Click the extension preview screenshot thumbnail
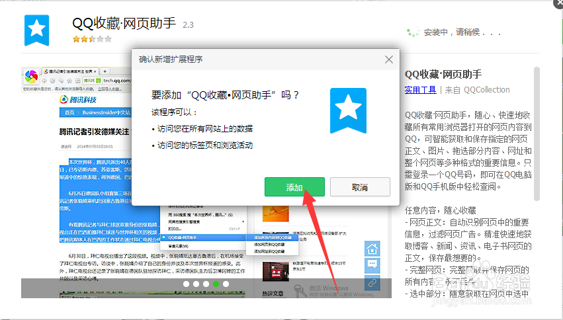563x320 pixels. pyautogui.click(x=206, y=182)
